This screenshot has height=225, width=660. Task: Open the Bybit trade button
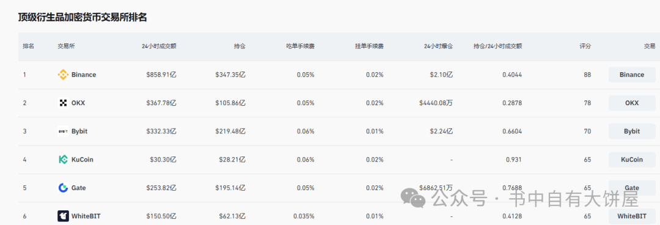click(632, 131)
